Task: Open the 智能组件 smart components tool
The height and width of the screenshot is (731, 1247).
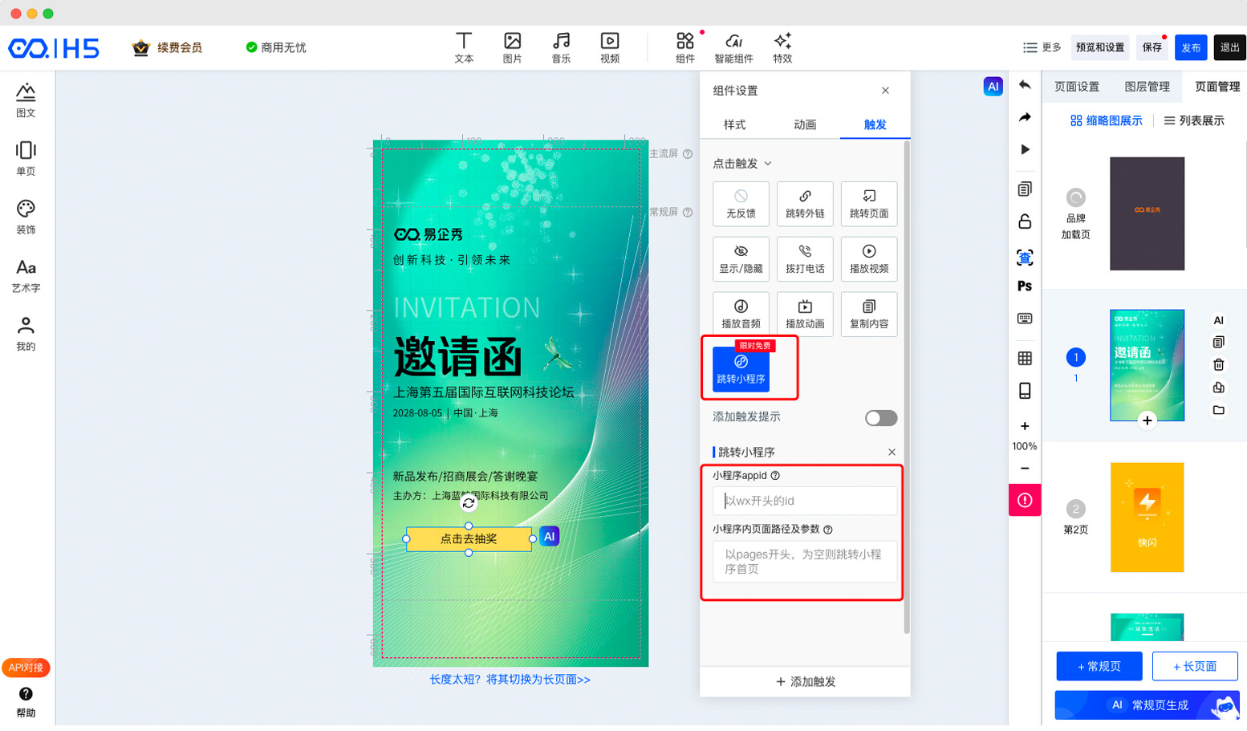Action: point(733,47)
